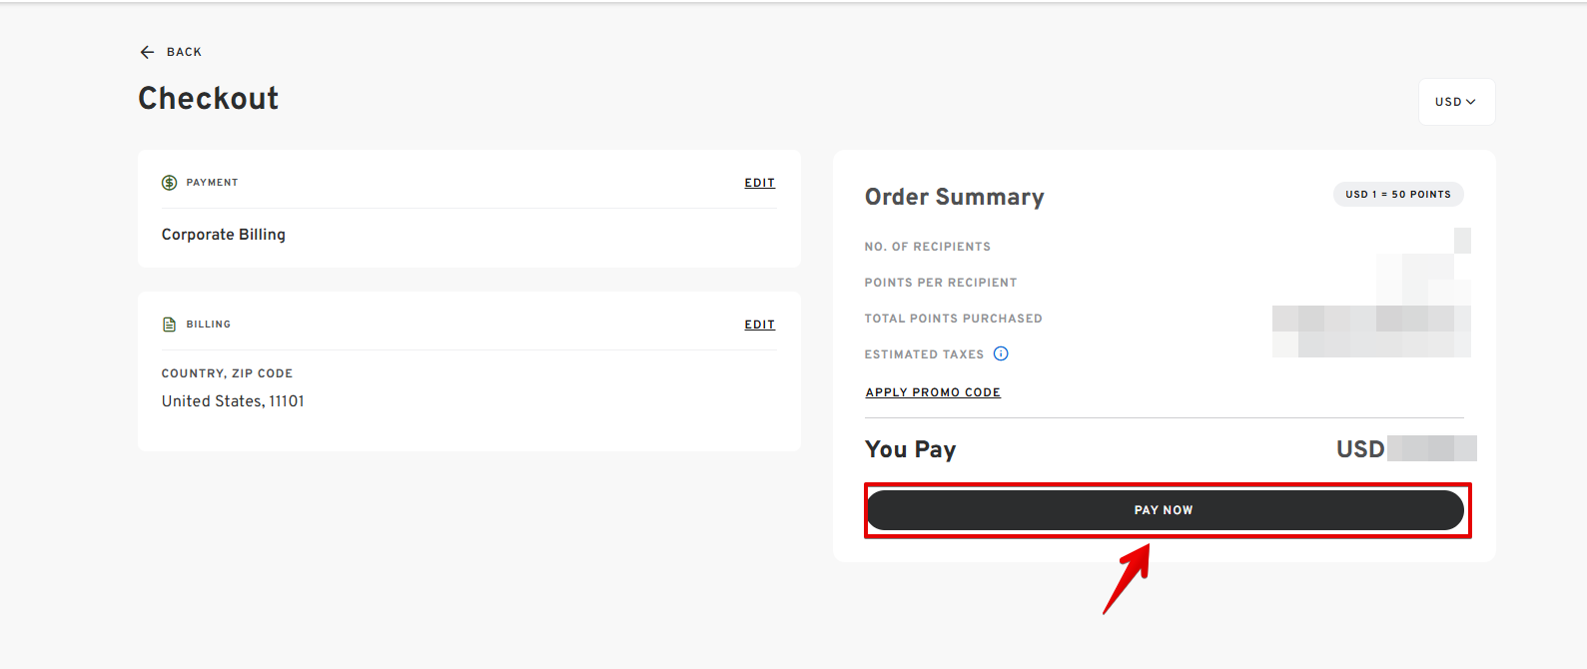Screen dimensions: 1587x669
Task: Click the Estimated Taxes info icon
Action: 1001,353
